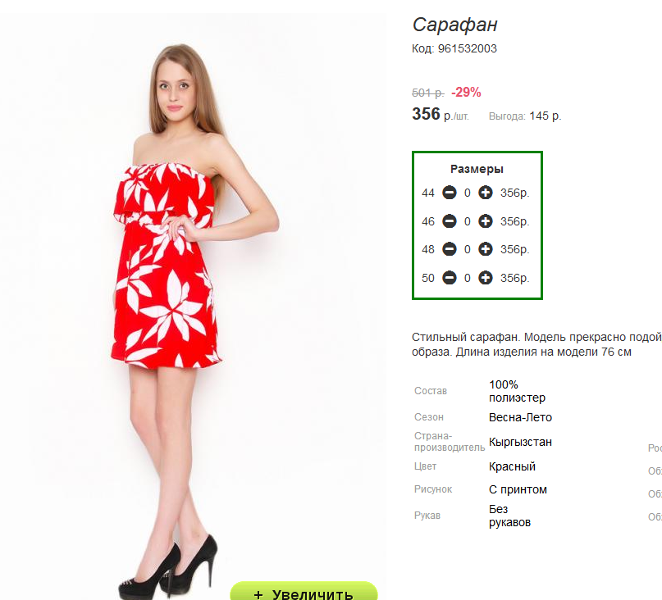
Task: Remove one item of size 46
Action: (x=450, y=221)
